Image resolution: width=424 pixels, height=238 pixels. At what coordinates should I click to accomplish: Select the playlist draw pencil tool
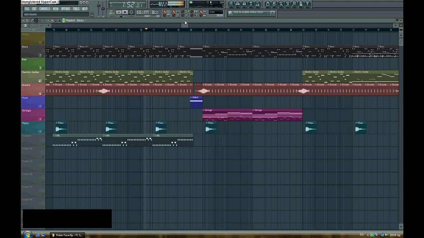(32, 20)
